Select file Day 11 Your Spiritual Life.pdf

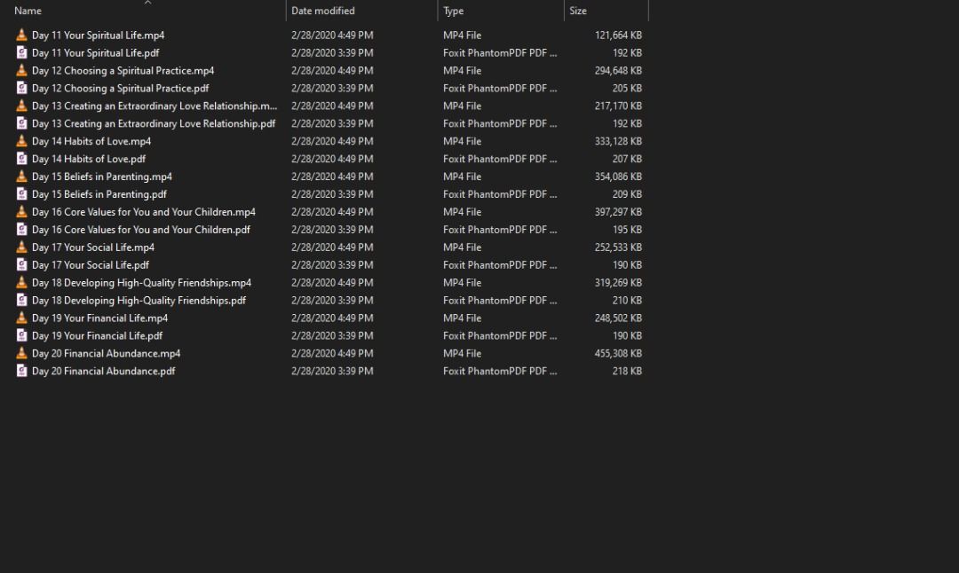click(x=95, y=53)
